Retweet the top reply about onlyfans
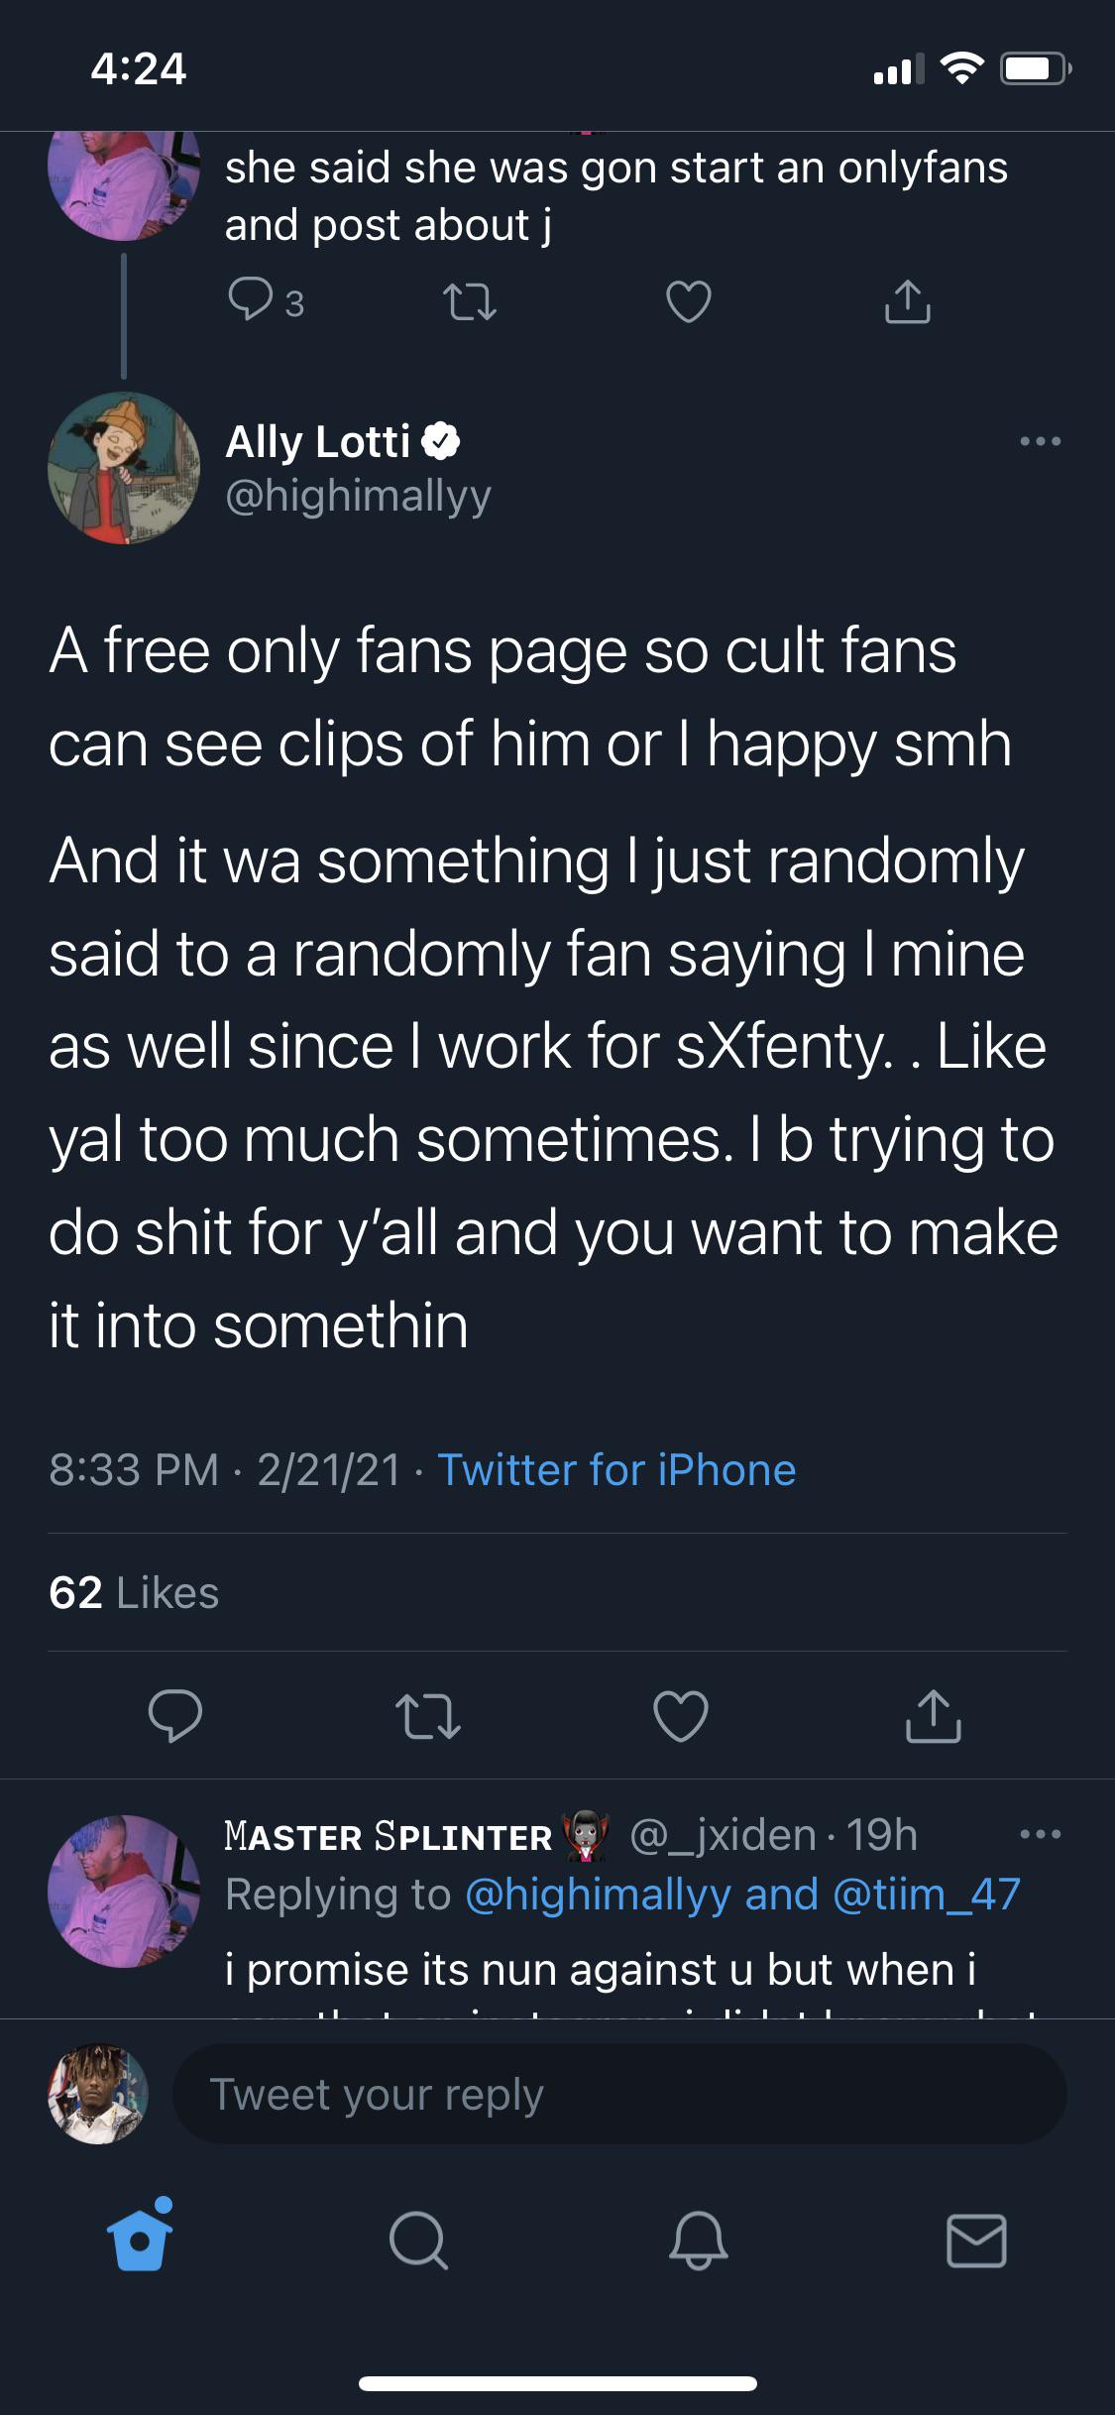Viewport: 1115px width, 2415px height. 469,301
